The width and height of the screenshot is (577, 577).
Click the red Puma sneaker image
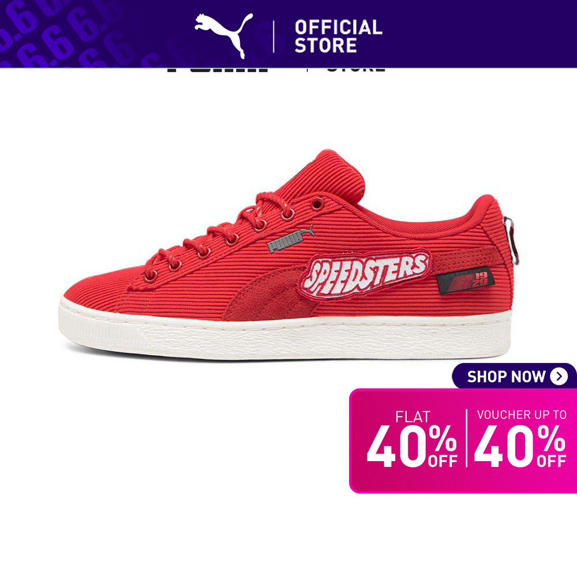click(289, 254)
